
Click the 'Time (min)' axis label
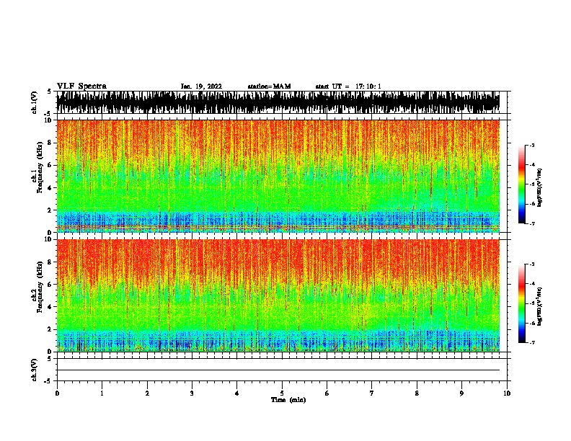(x=288, y=400)
